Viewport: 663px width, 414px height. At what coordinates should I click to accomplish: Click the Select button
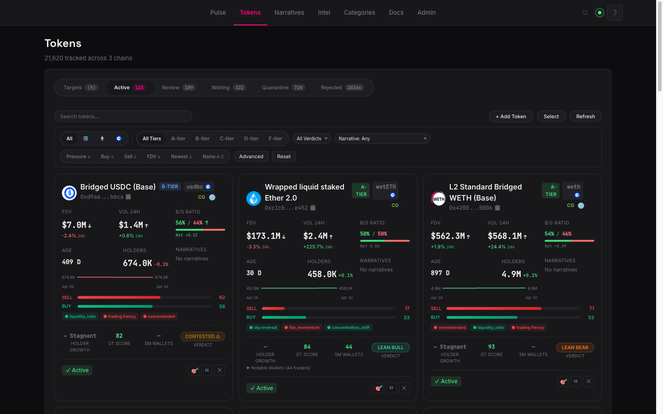[x=551, y=116]
